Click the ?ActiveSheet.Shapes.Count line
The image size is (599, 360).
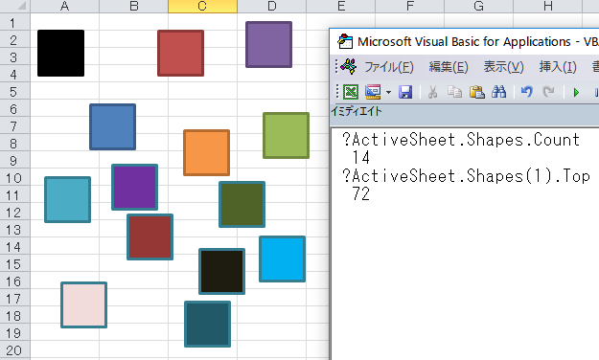[461, 140]
